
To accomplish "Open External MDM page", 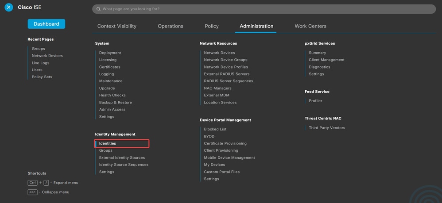I will [217, 95].
